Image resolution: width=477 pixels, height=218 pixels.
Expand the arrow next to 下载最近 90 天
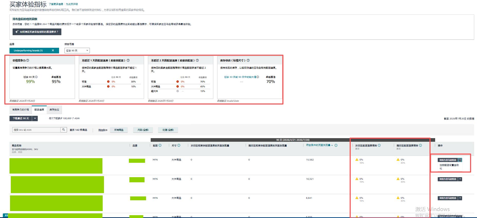coord(35,118)
